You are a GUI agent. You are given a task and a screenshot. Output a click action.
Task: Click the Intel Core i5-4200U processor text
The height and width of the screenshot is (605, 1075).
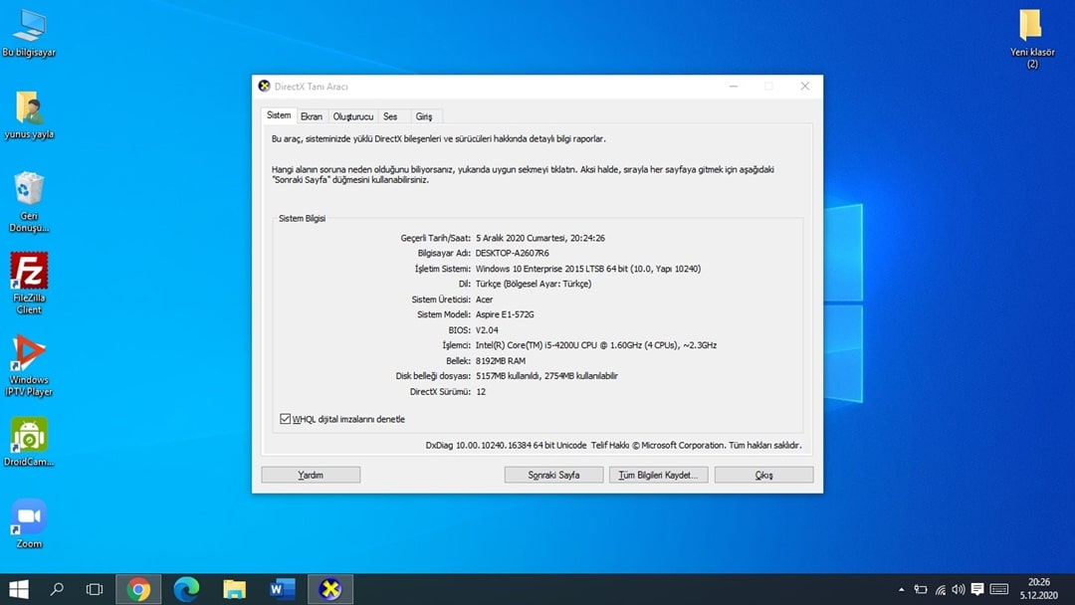pyautogui.click(x=596, y=345)
